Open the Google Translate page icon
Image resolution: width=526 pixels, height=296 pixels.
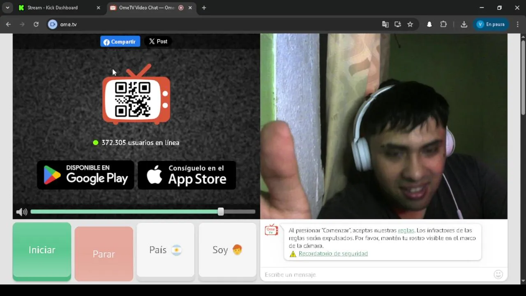pos(385,24)
